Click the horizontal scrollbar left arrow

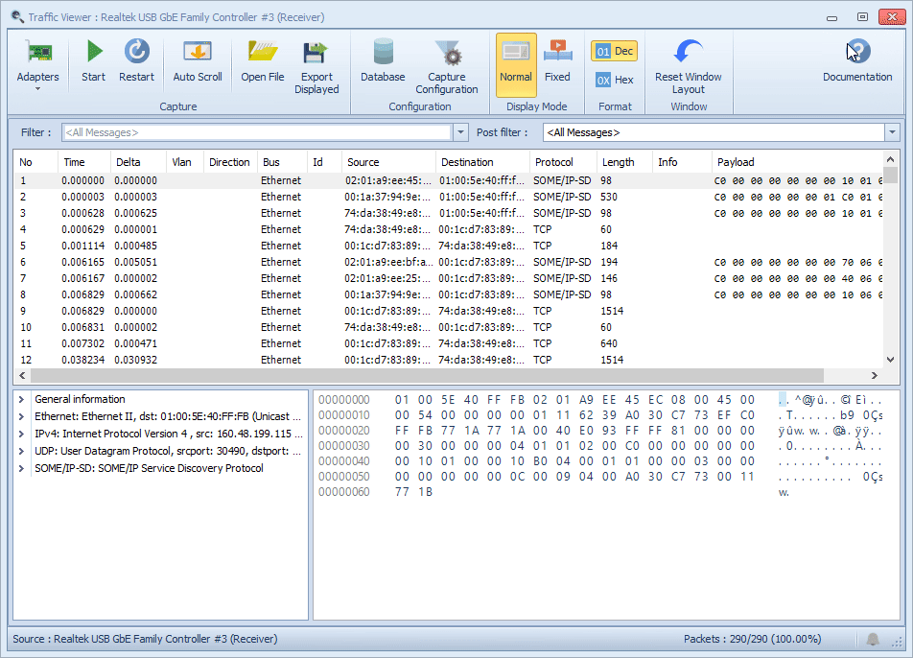(22, 376)
